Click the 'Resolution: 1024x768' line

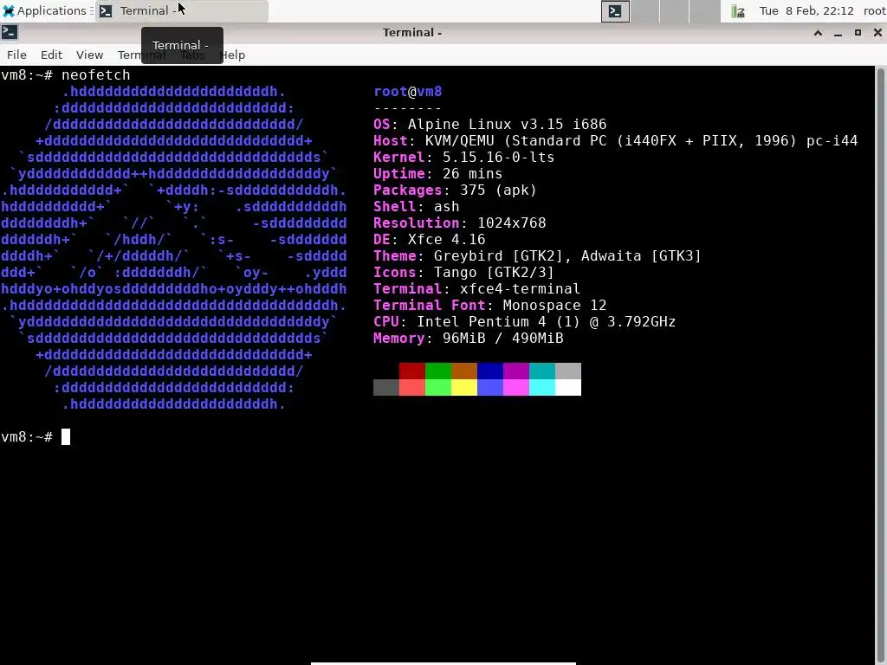[x=460, y=223]
